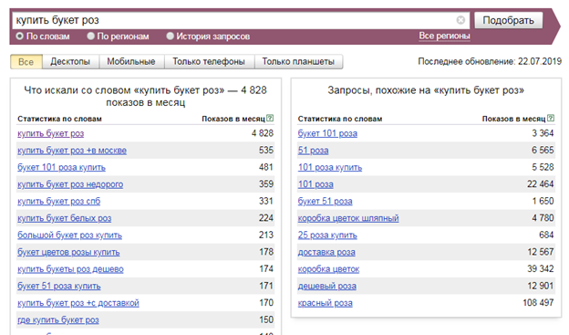Click the '359' impressions value
Screen dimensions: 569x335
(x=266, y=184)
